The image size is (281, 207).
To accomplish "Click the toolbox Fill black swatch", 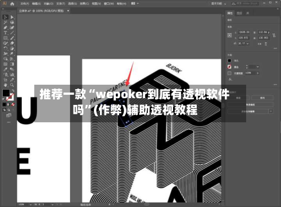I will tap(6, 93).
